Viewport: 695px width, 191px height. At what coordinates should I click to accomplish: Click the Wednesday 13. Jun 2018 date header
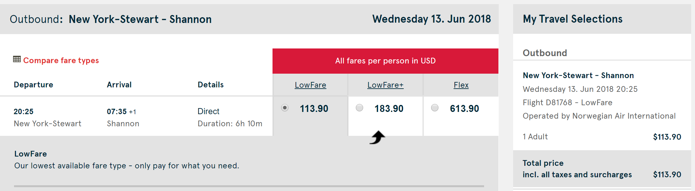click(431, 19)
